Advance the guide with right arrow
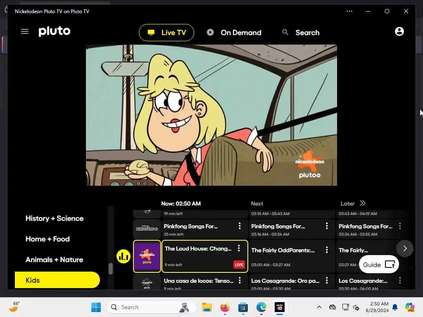The height and width of the screenshot is (317, 423). [405, 248]
